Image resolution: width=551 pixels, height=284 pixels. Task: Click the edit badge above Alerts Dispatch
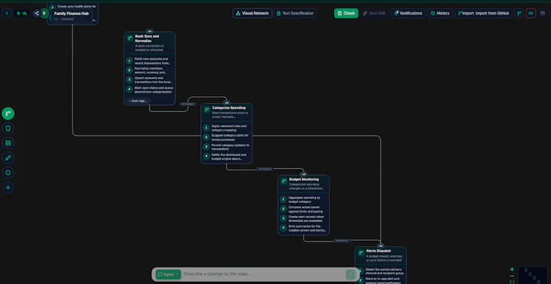point(381,245)
